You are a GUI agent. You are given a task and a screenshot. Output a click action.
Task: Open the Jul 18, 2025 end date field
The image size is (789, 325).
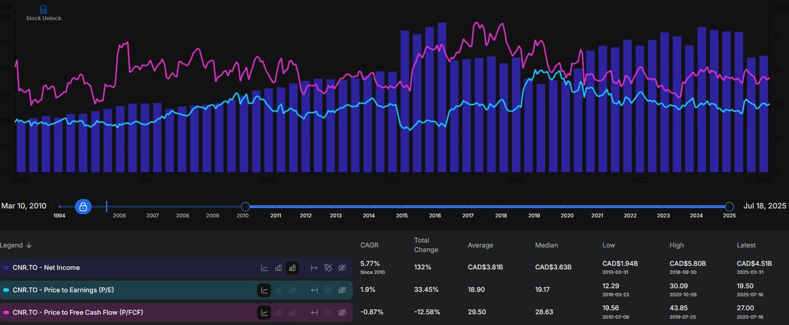click(x=763, y=206)
